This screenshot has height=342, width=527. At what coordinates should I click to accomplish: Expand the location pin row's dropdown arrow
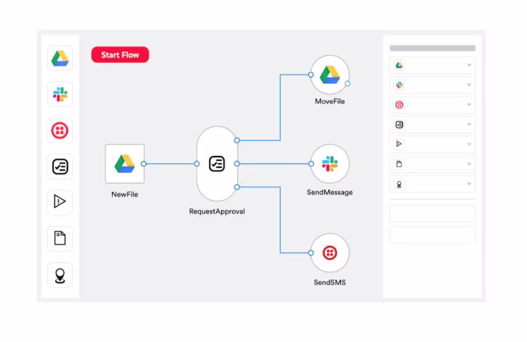tap(469, 184)
